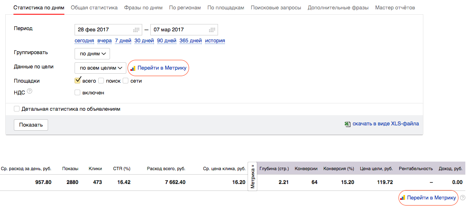The image size is (469, 208).
Task: Select the «365 дней» period link
Action: [x=191, y=41]
